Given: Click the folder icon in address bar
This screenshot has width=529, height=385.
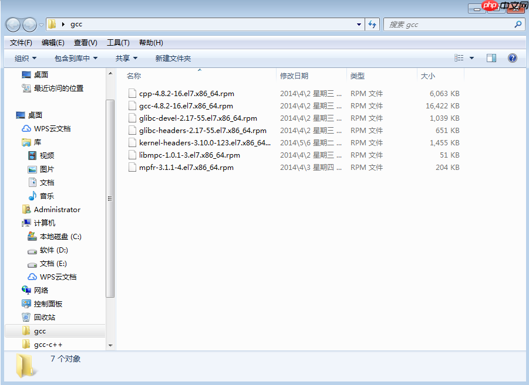Looking at the screenshot, I should pyautogui.click(x=52, y=24).
